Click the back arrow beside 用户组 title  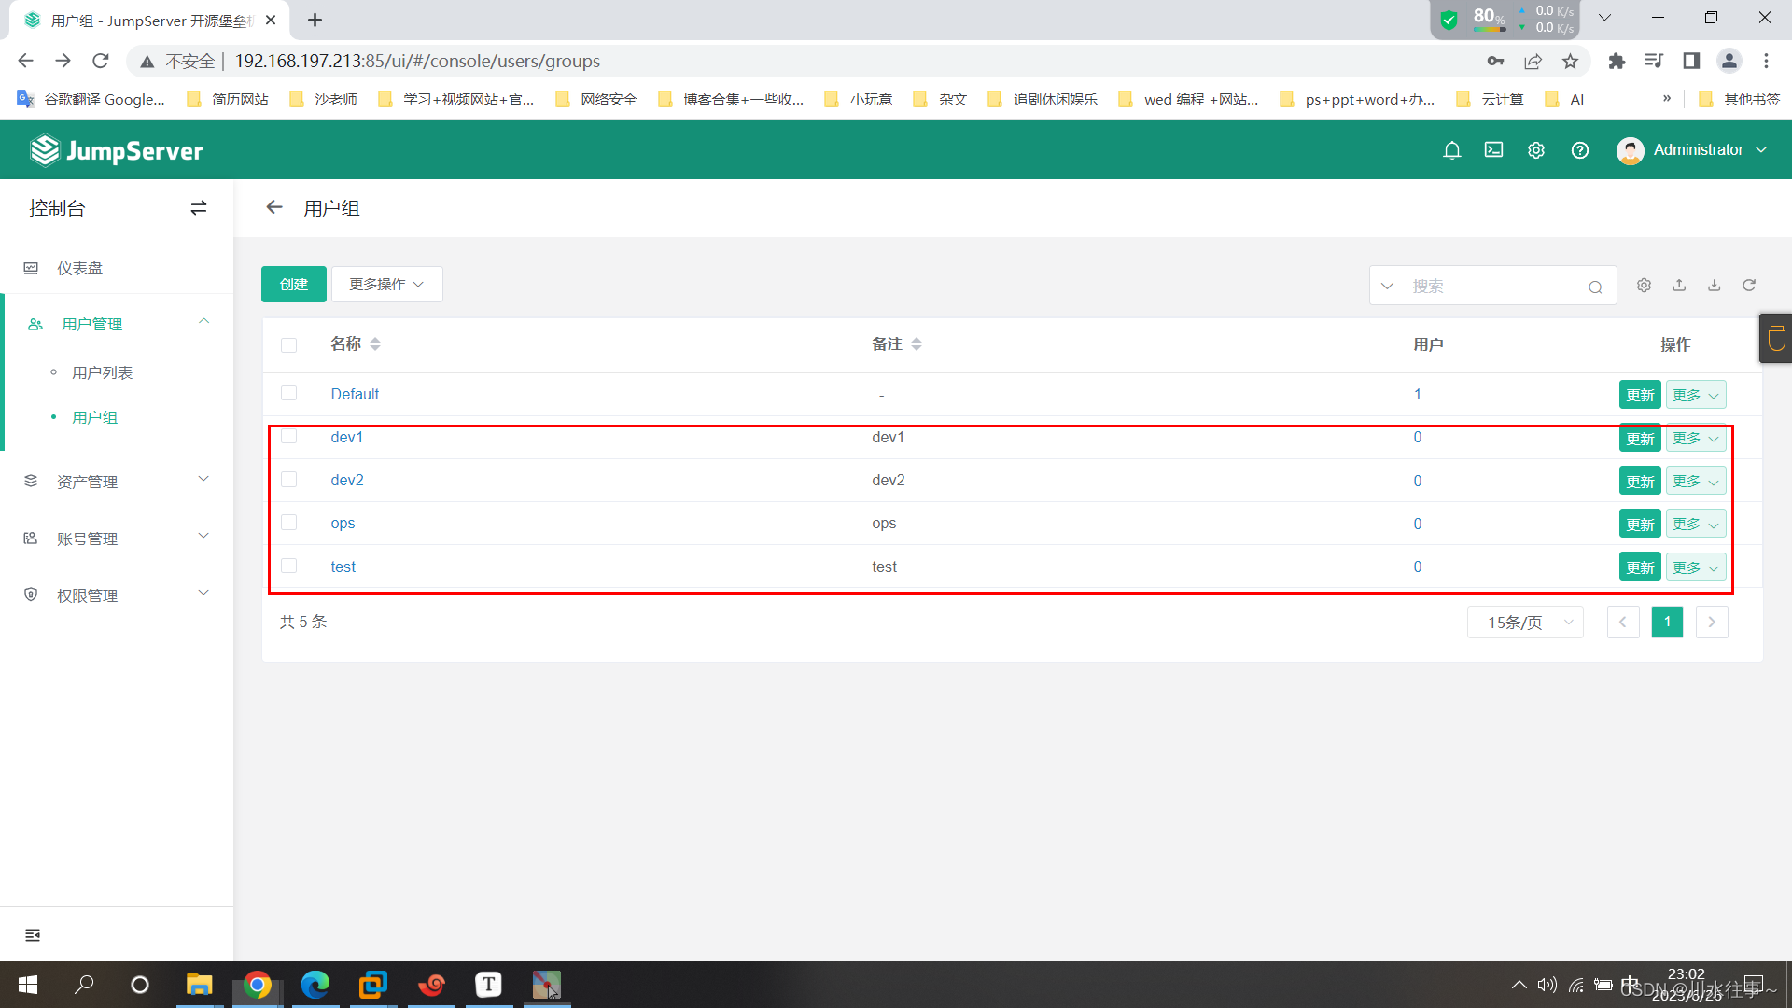click(273, 207)
